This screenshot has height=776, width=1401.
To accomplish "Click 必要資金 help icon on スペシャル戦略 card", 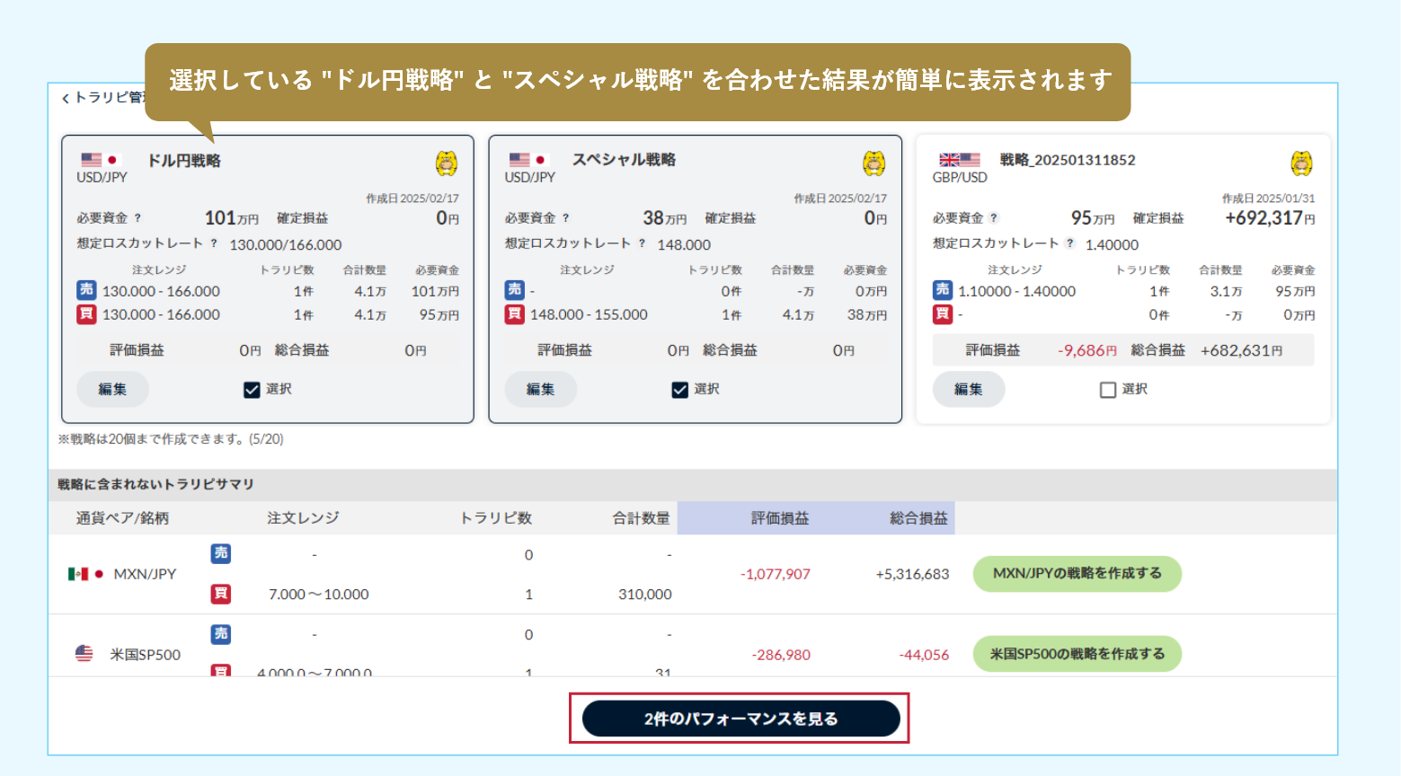I will [x=565, y=218].
